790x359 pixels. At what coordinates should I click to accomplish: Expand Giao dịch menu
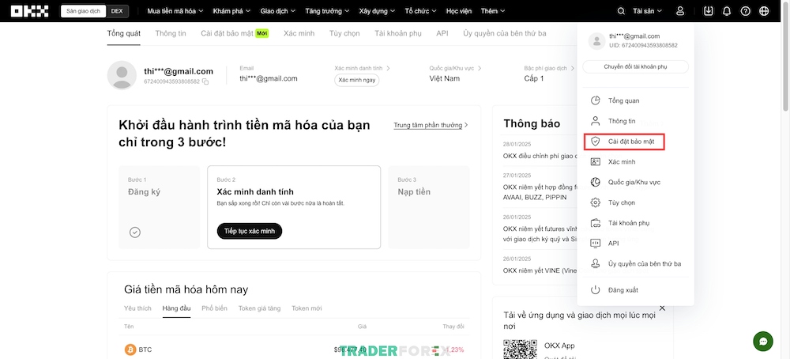[x=277, y=11]
